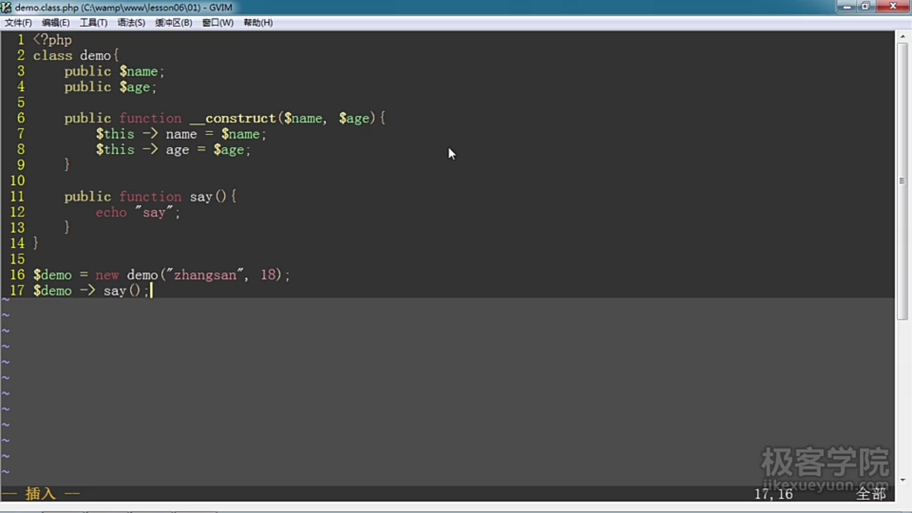Click the scrollbar down arrow

tap(902, 480)
